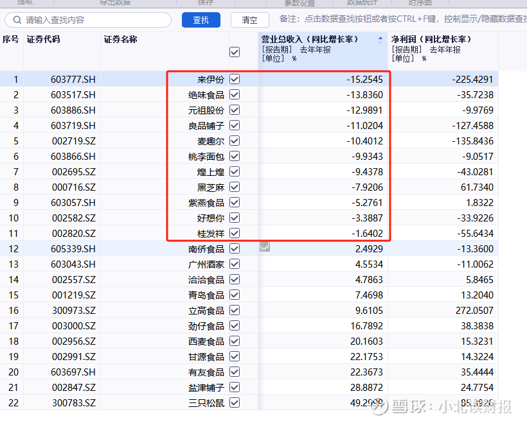Deselect the 桃李面包 row checkbox
This screenshot has height=423, width=527.
235,157
